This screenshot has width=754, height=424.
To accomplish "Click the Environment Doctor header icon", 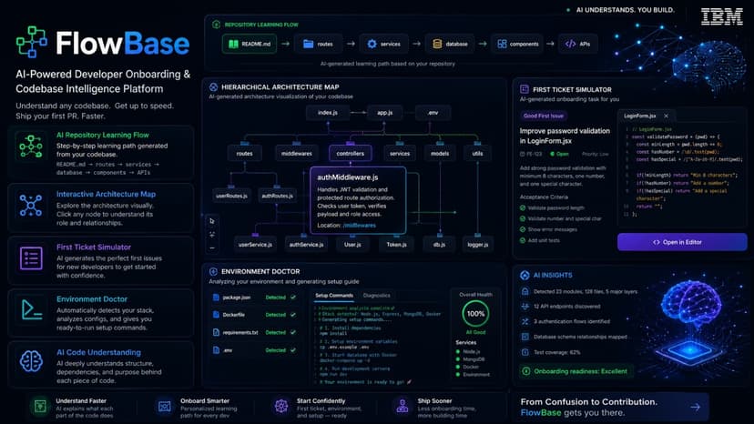I will coord(213,272).
